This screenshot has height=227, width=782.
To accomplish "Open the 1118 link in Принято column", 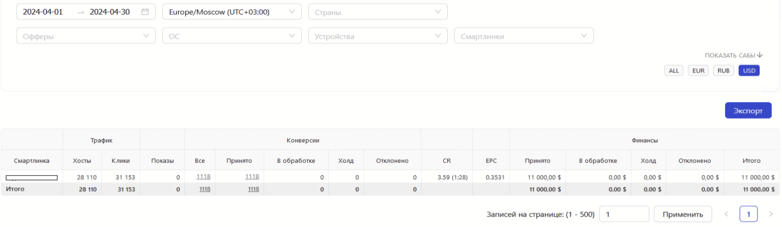I will 252,177.
